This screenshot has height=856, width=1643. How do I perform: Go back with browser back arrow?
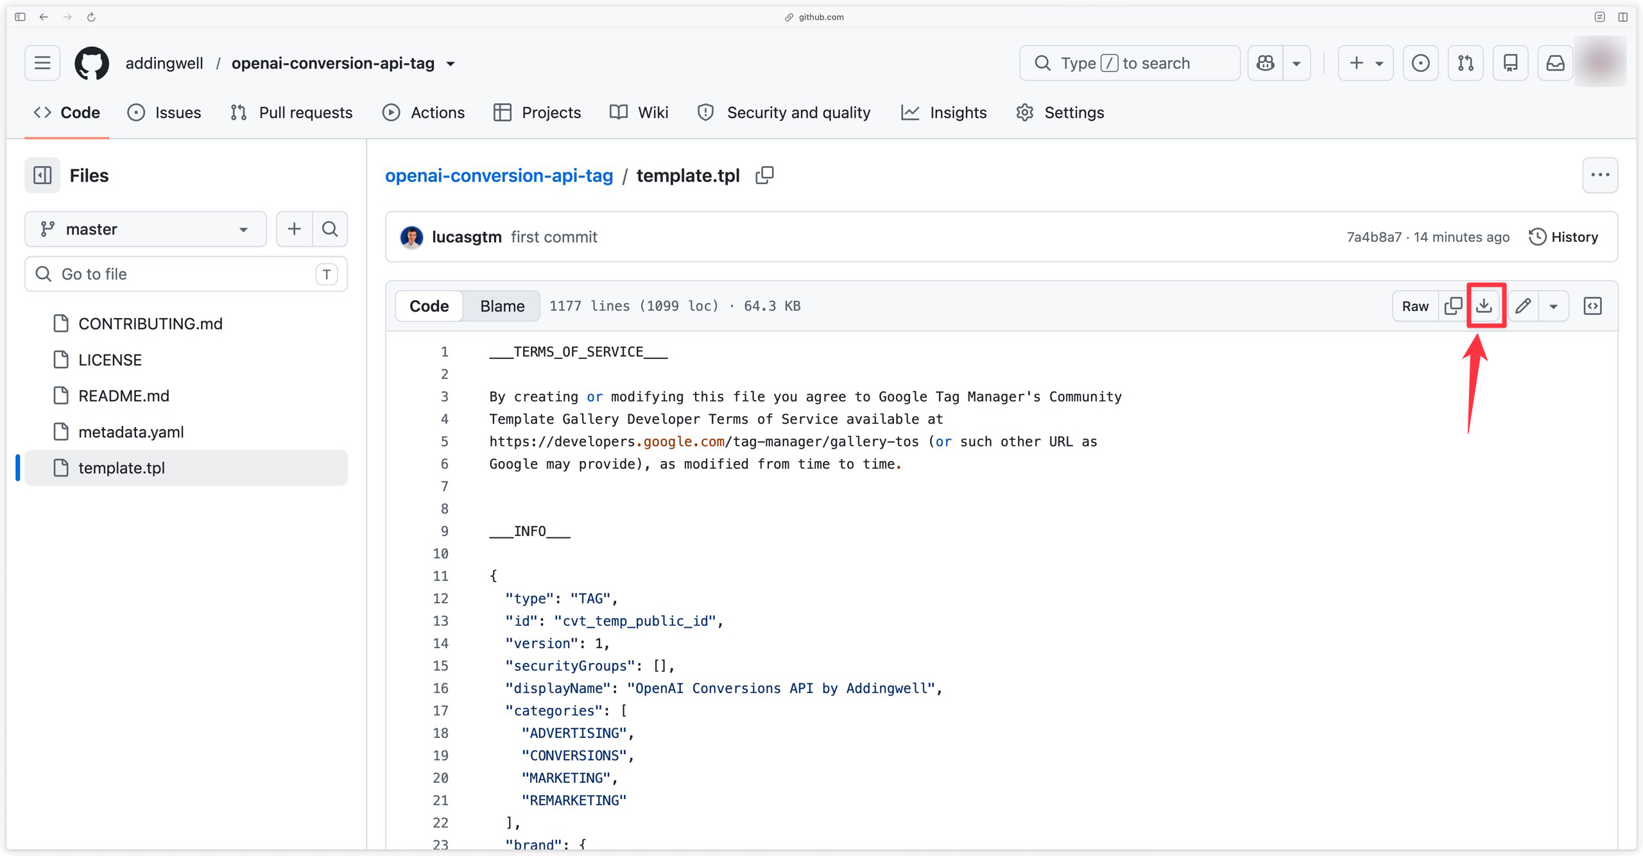tap(44, 17)
